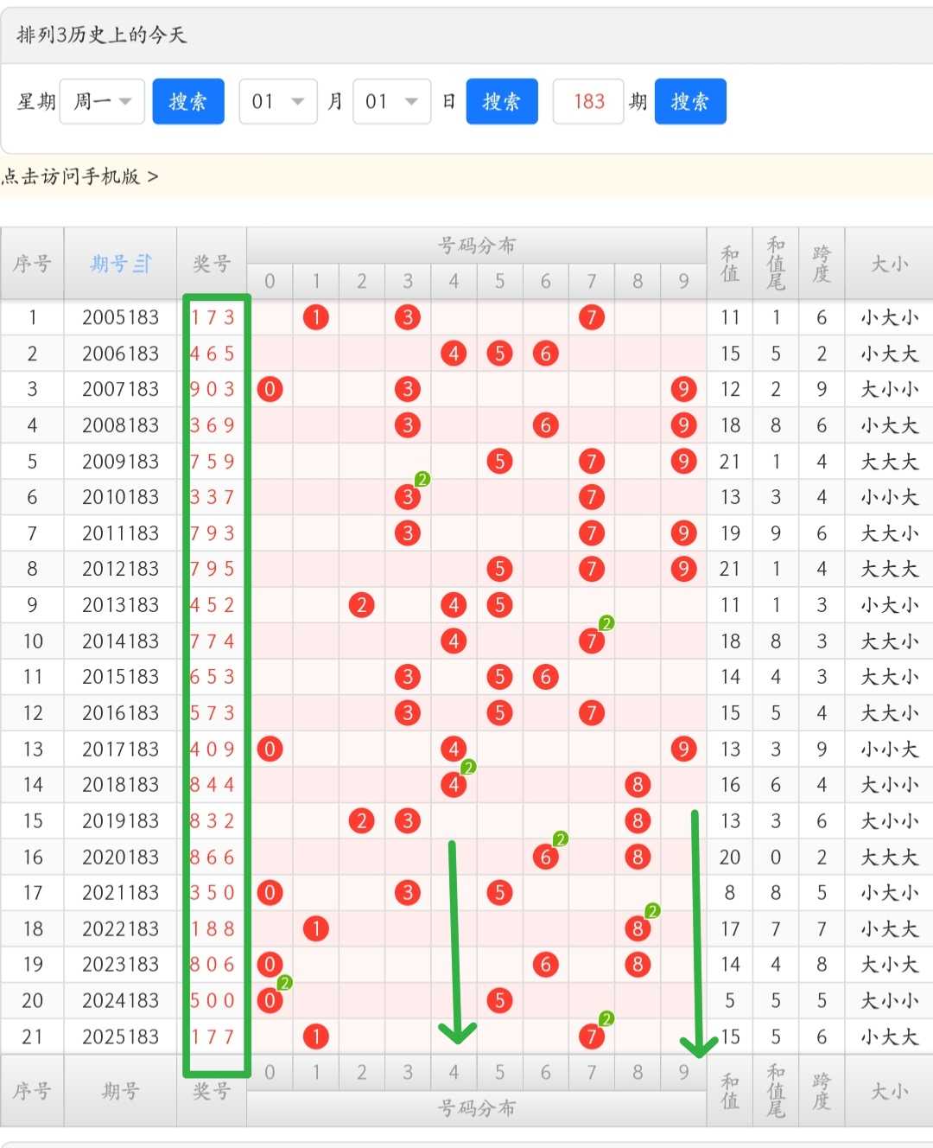Click red ball 0 in row 2007183
This screenshot has height=1148, width=933.
(270, 389)
